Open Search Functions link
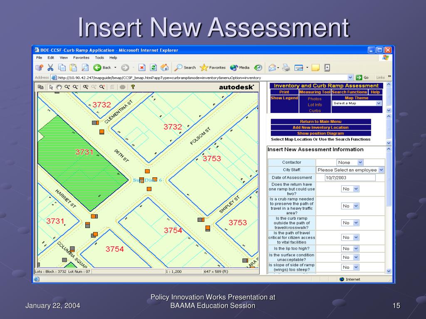426x319 pixels. pyautogui.click(x=349, y=92)
